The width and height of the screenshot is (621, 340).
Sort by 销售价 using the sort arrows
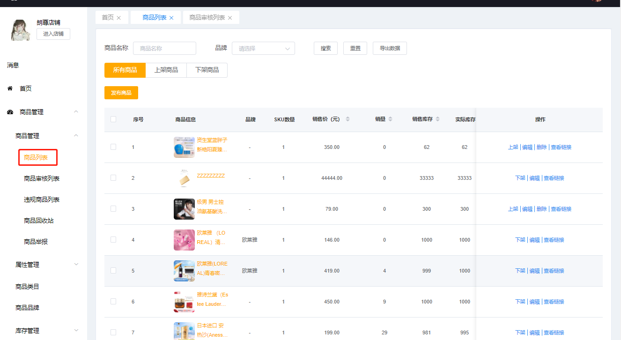click(x=347, y=119)
